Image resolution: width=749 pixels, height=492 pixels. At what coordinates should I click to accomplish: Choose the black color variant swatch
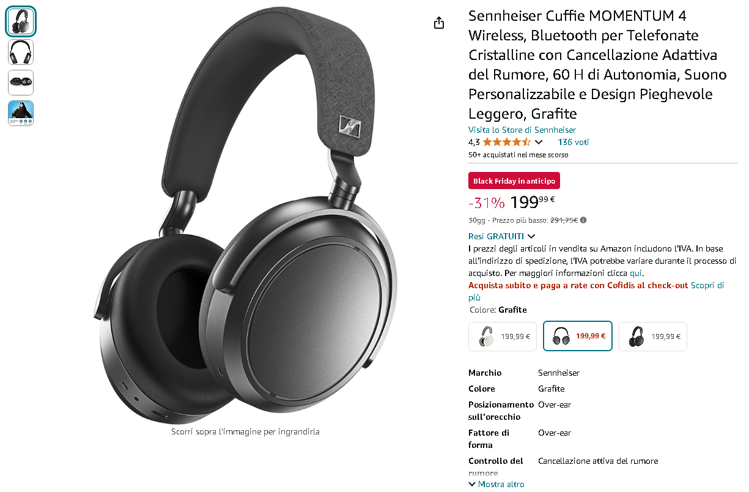(653, 337)
